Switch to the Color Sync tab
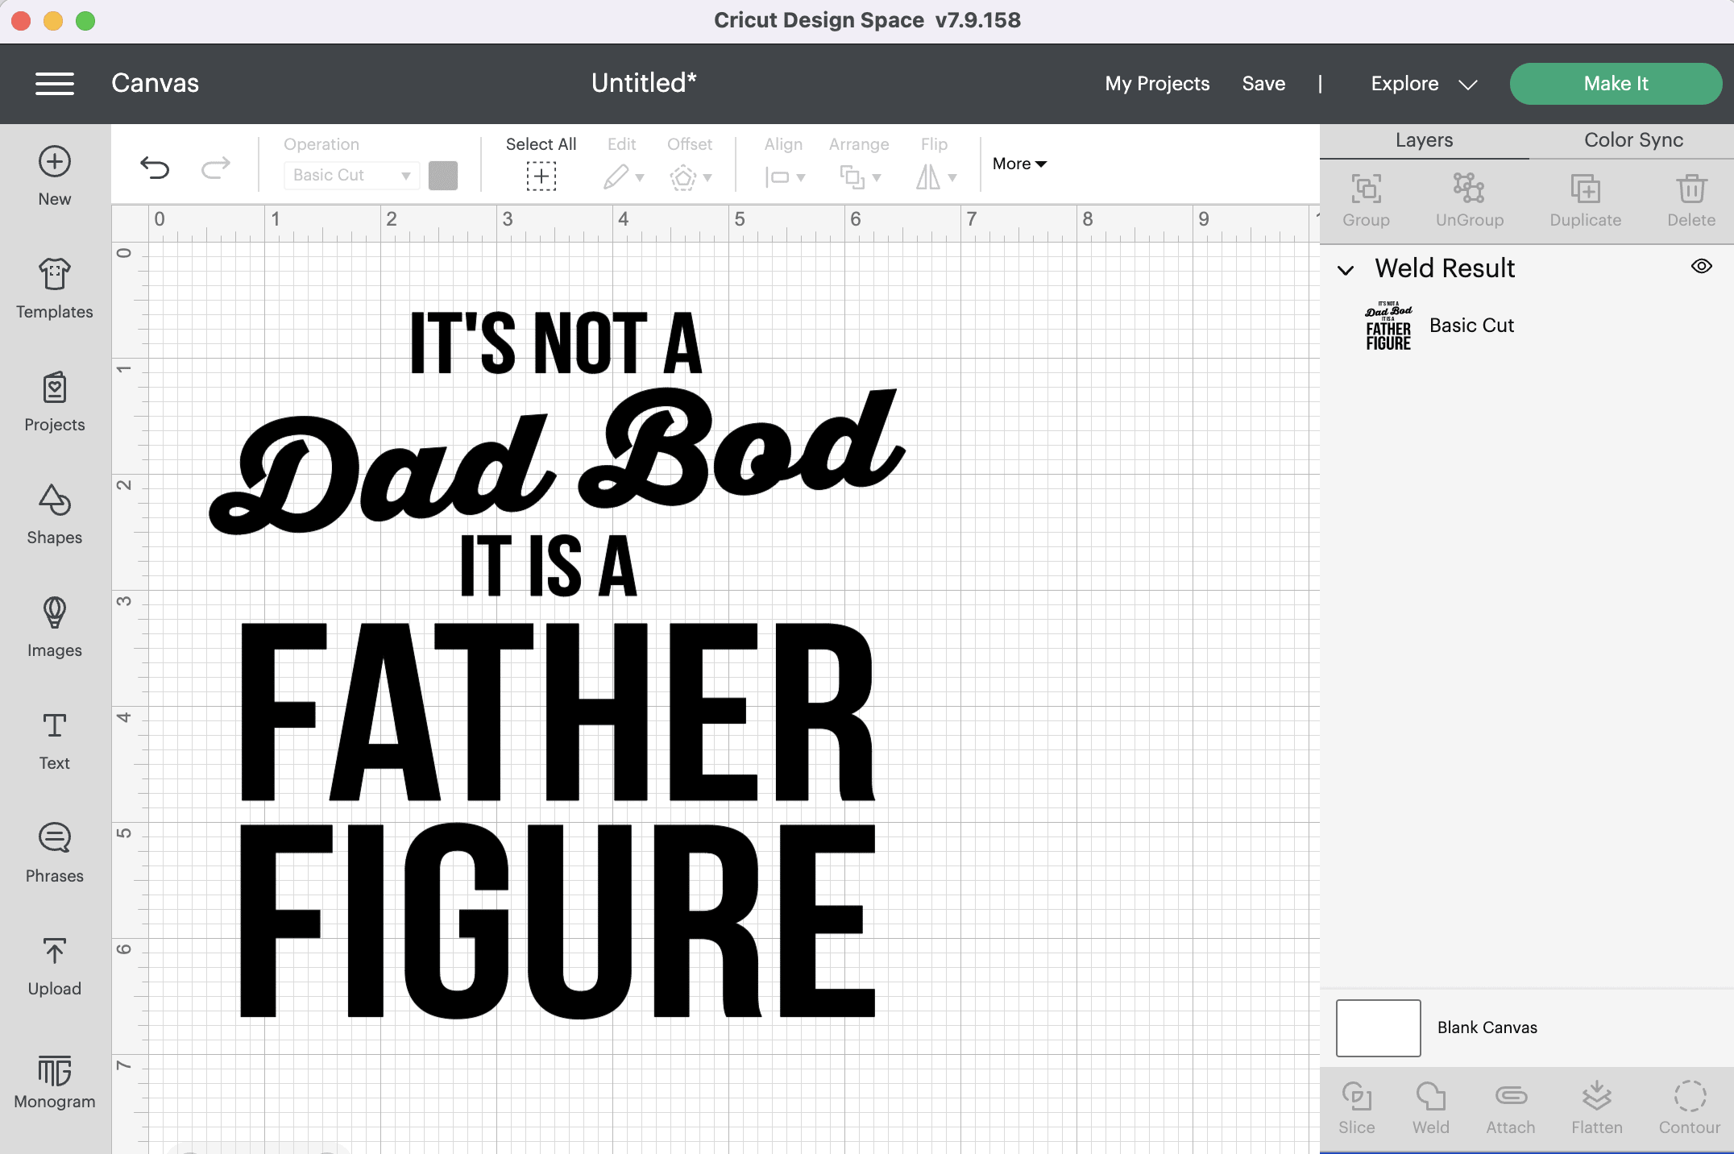Screen dimensions: 1734x1154 click(x=1633, y=140)
